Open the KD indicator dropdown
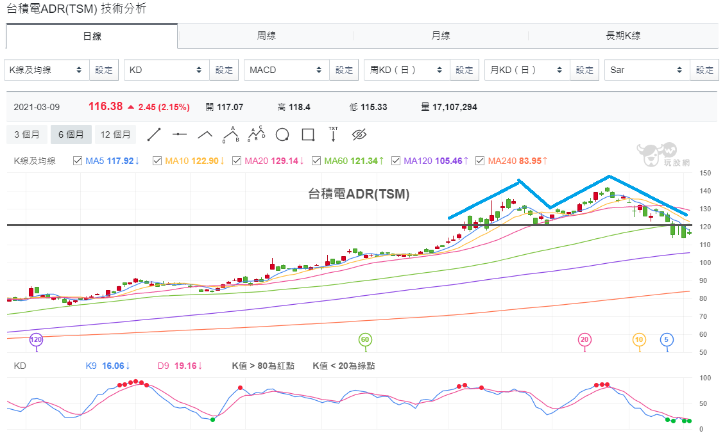 coord(166,70)
